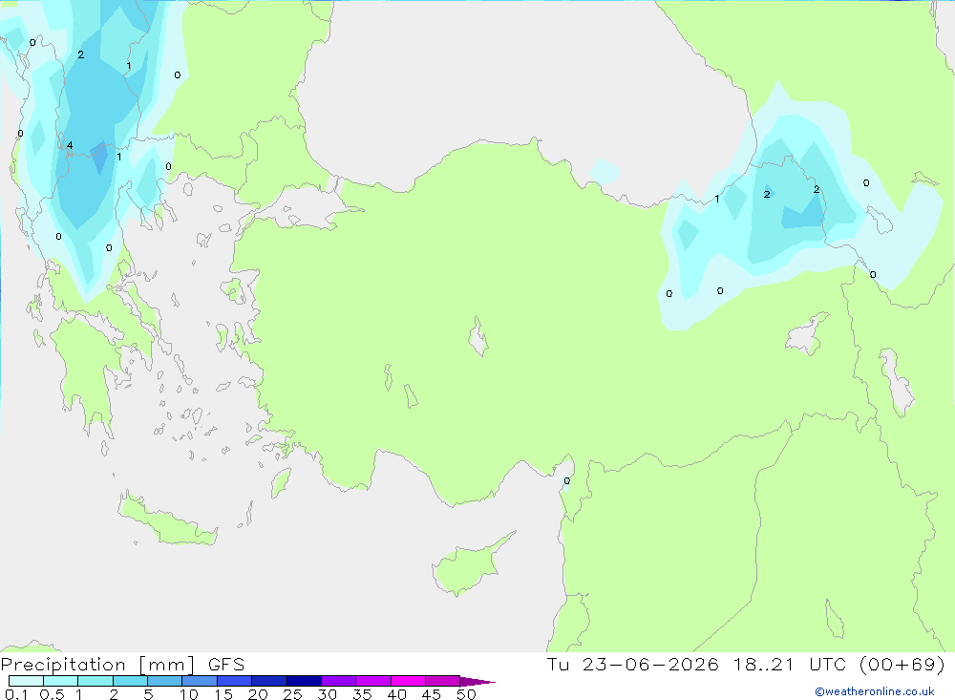This screenshot has width=955, height=700.
Task: Click the '4' precipitation value on the map
Action: tap(70, 145)
